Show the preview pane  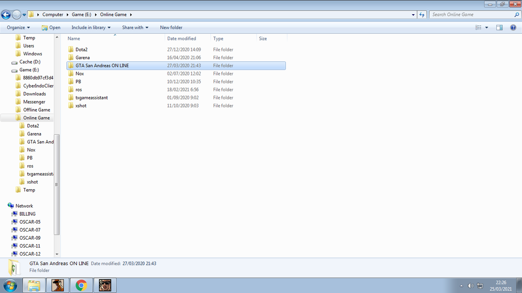(500, 28)
